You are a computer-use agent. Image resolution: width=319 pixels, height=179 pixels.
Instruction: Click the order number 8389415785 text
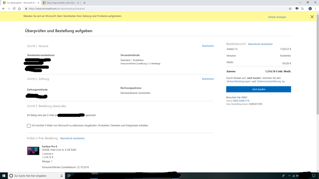tap(256, 104)
